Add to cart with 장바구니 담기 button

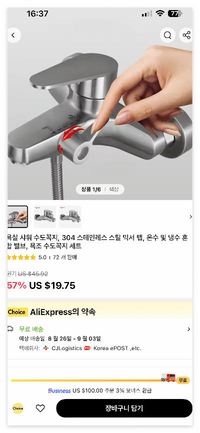124,408
